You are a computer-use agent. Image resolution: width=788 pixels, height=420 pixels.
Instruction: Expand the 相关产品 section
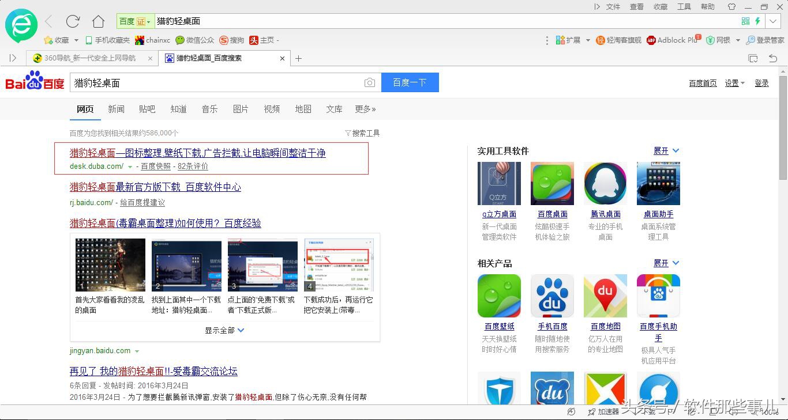(x=666, y=263)
